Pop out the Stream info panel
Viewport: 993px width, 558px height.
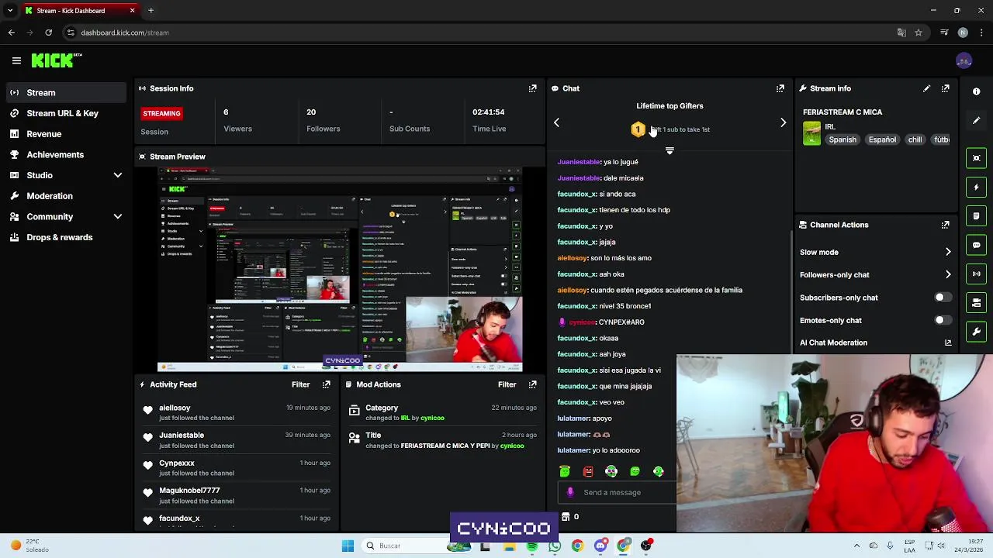click(x=945, y=88)
